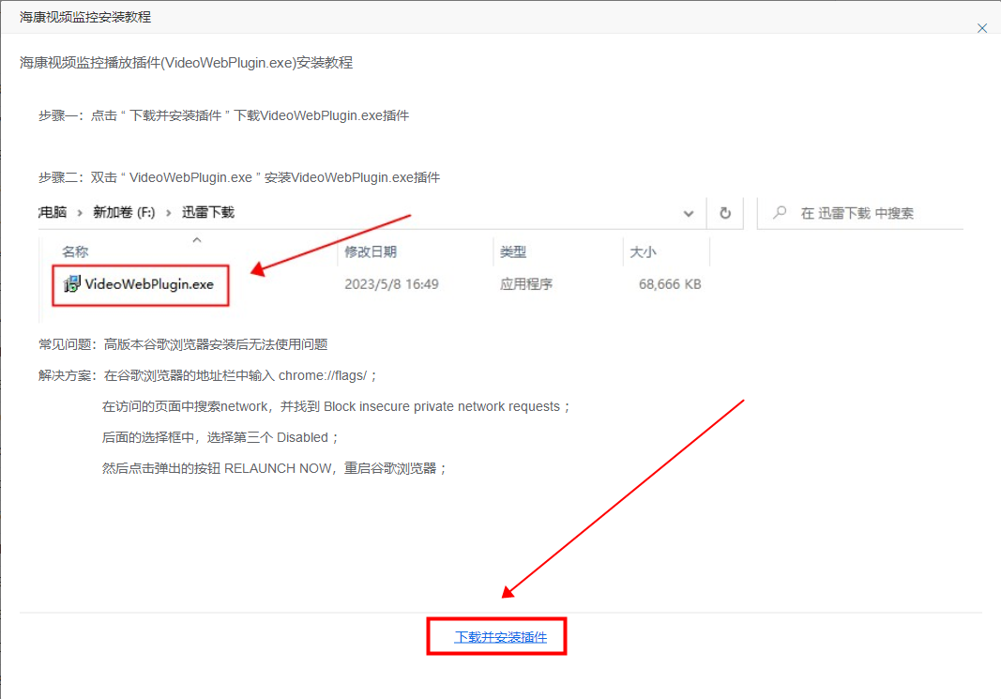Open the address bar history dropdown arrow
This screenshot has height=699, width=1001.
pos(689,213)
